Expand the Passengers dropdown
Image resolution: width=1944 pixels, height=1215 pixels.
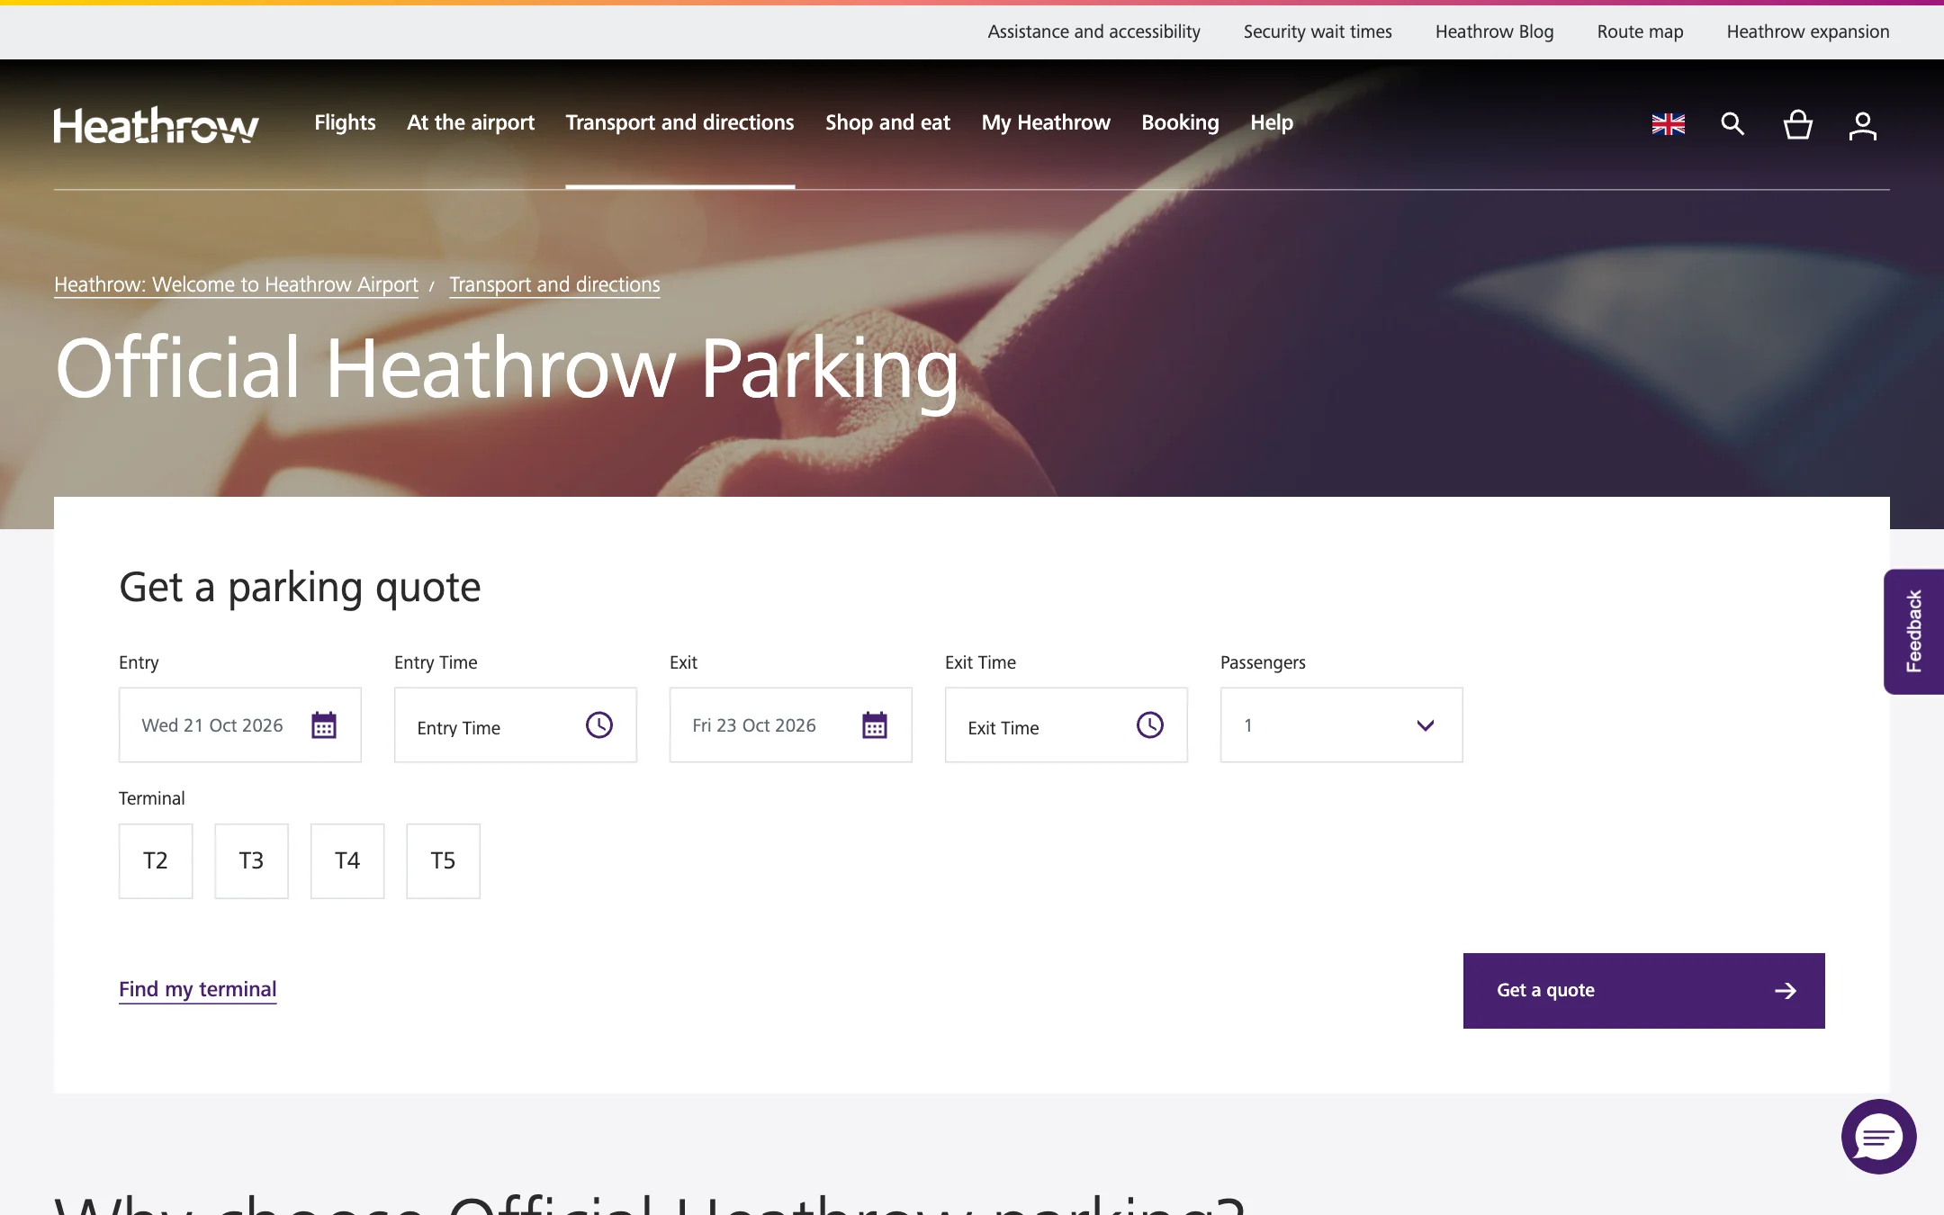click(1341, 725)
